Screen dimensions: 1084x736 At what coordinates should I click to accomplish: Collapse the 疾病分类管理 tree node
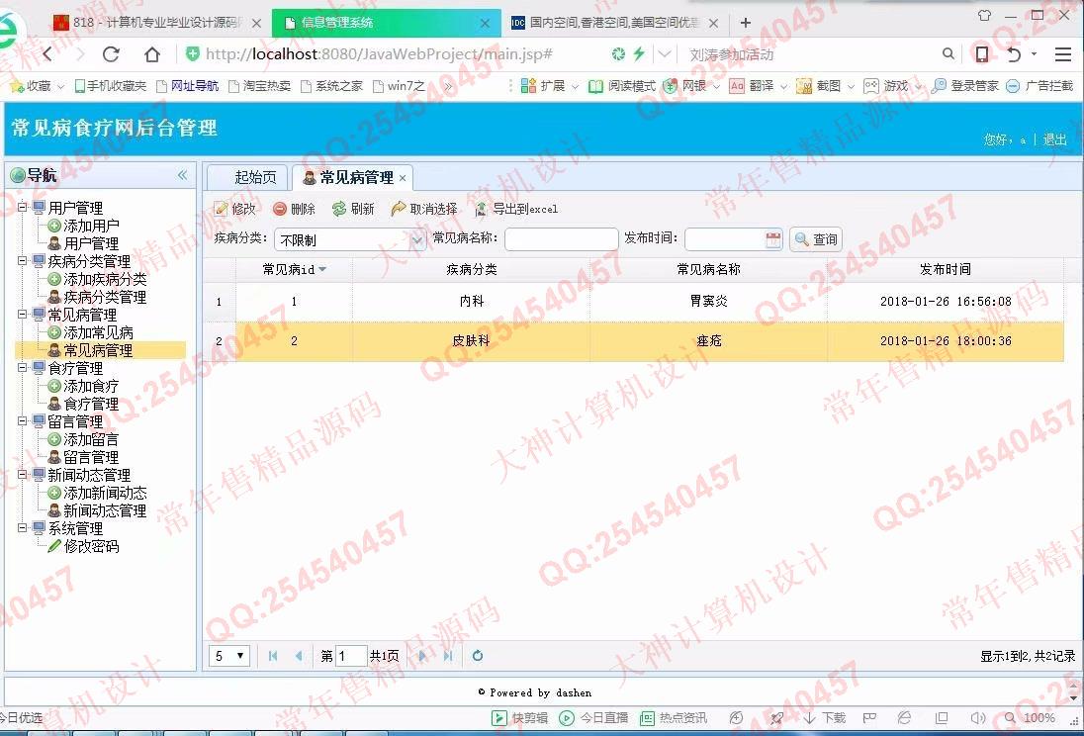tap(23, 261)
